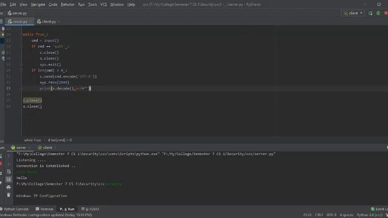Click the 'cmd = input()' code line
The image size is (388, 218).
[45, 41]
